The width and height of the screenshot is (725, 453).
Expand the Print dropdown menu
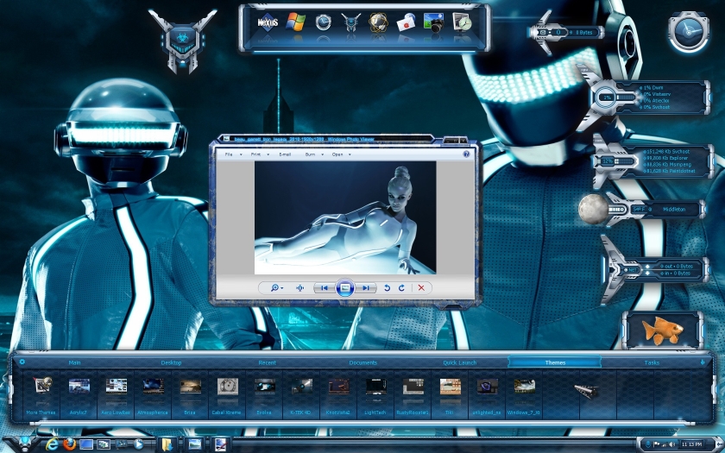click(x=257, y=154)
